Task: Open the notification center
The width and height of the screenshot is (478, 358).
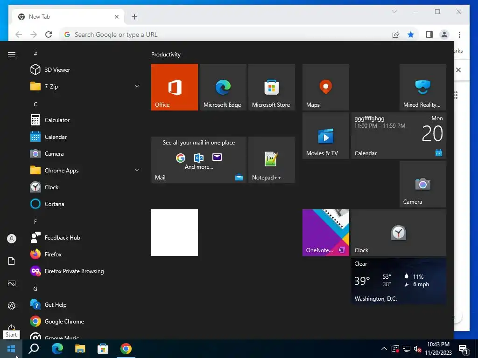Action: pos(464,349)
